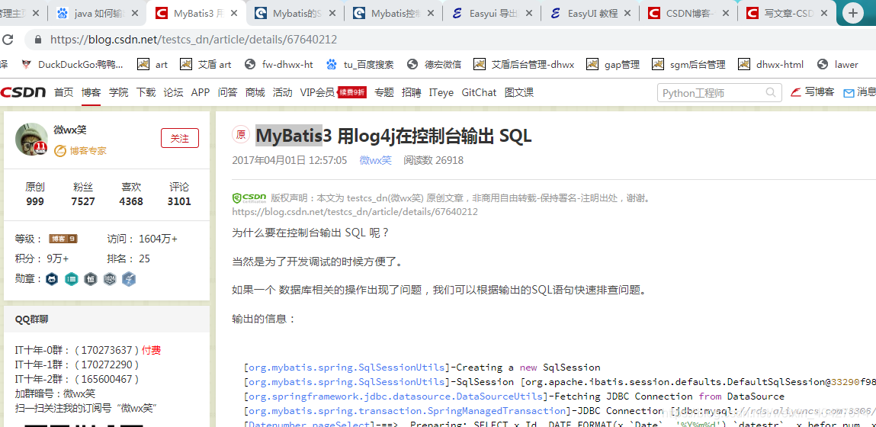Open ITeye in CSDN navigation

point(441,93)
